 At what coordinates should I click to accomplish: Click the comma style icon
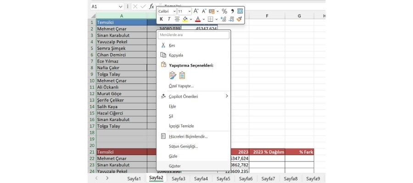point(232,11)
